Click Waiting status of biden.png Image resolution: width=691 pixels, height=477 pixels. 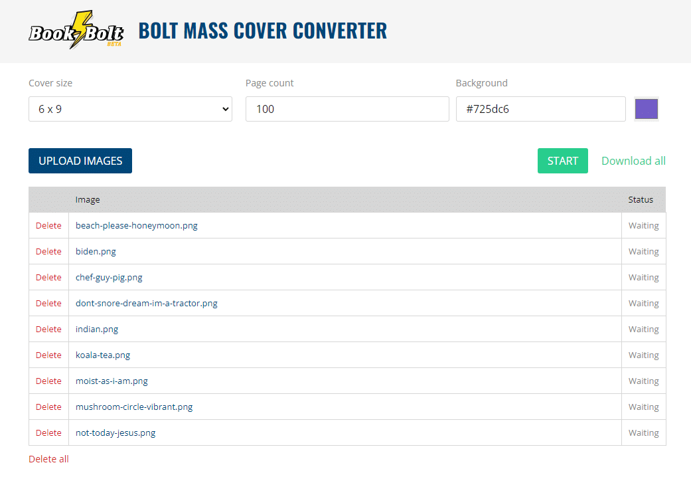(643, 252)
